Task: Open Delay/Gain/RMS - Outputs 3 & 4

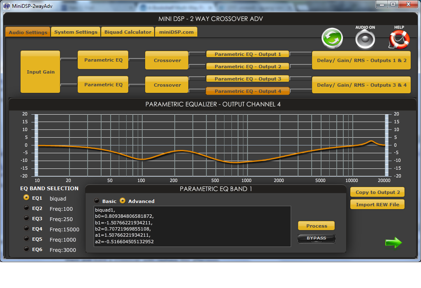Action: (361, 85)
